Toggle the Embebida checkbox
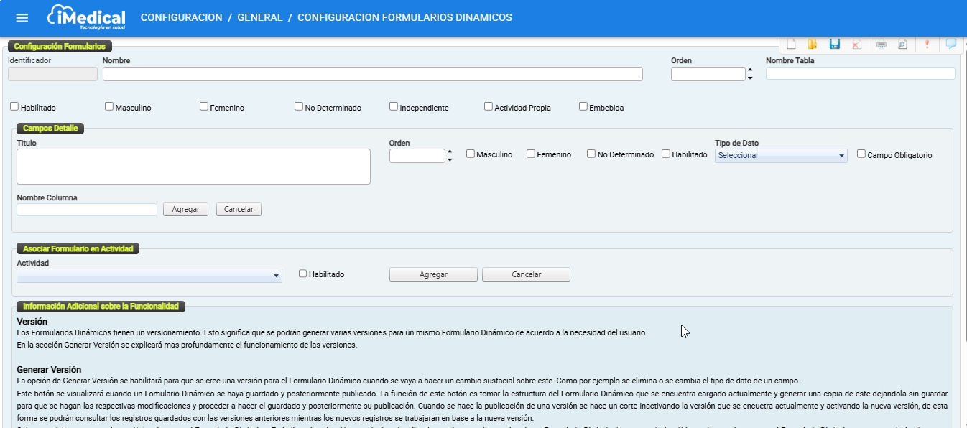The height and width of the screenshot is (428, 967). point(583,107)
